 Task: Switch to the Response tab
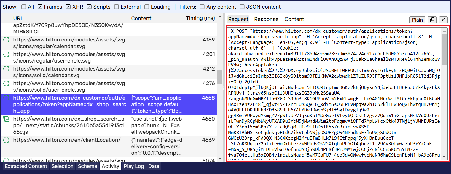pos(266,19)
